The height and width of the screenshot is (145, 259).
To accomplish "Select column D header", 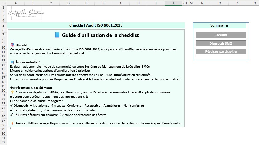I will pos(68,3).
